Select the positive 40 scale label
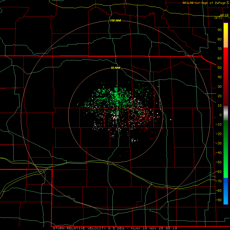This screenshot has width=230, height=230. (x=220, y=77)
